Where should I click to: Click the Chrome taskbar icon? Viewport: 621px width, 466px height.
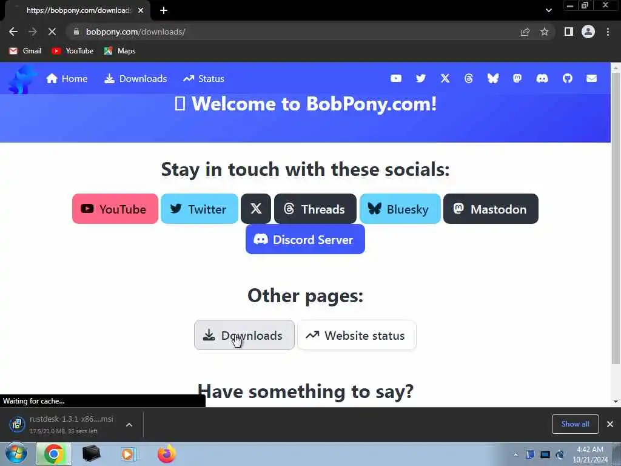coord(54,454)
